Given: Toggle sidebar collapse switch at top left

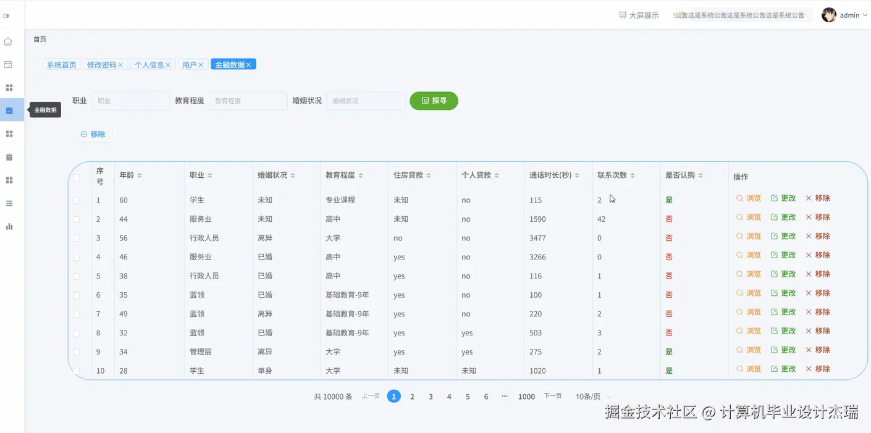Looking at the screenshot, I should point(6,15).
